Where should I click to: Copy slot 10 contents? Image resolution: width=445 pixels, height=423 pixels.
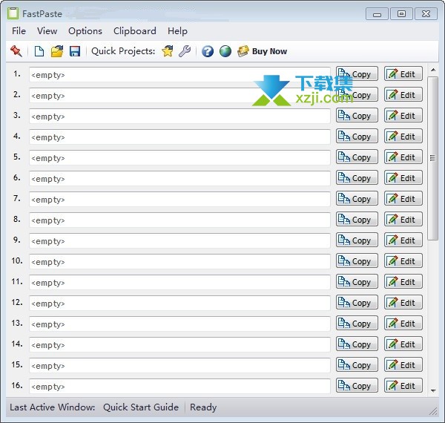point(357,261)
